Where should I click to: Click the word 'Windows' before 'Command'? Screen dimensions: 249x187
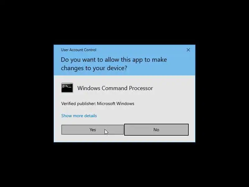click(x=89, y=88)
